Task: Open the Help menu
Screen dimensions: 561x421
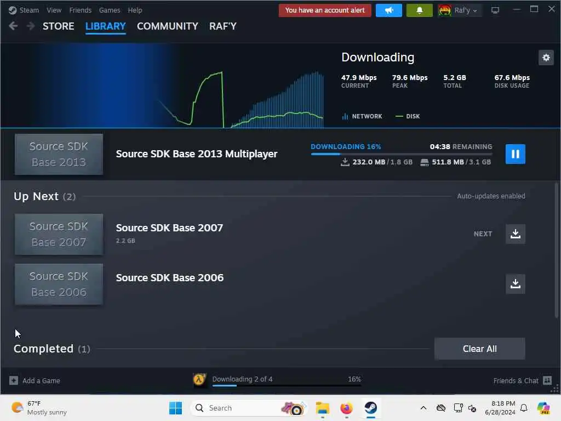Action: coord(135,10)
